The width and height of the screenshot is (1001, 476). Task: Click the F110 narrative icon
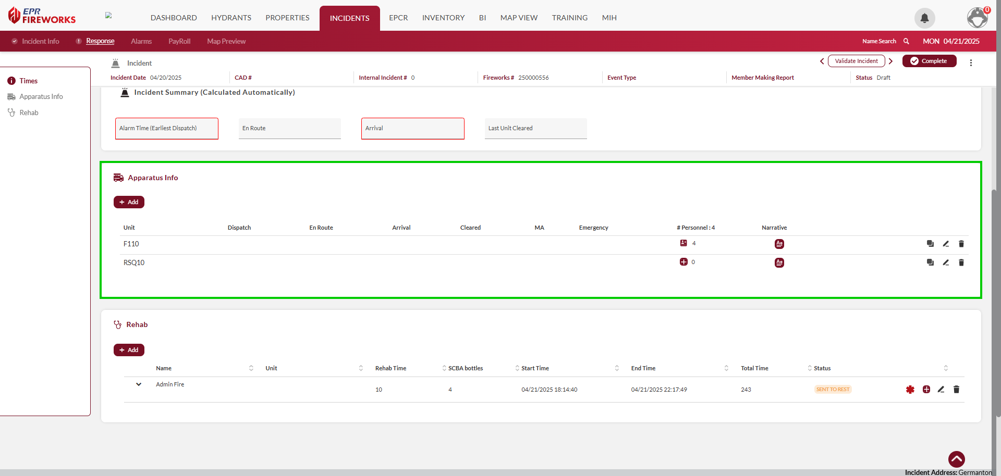[779, 244]
